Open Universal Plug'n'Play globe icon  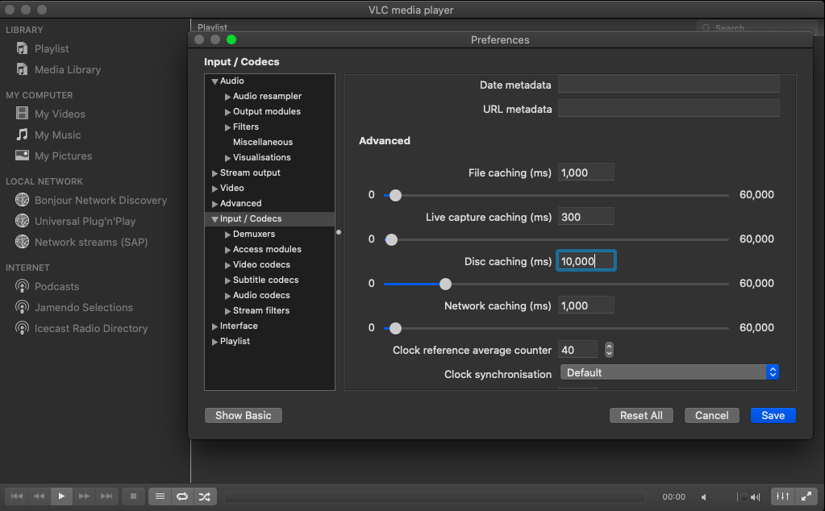[22, 221]
